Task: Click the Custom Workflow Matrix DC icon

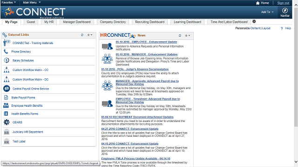Action: point(7,79)
